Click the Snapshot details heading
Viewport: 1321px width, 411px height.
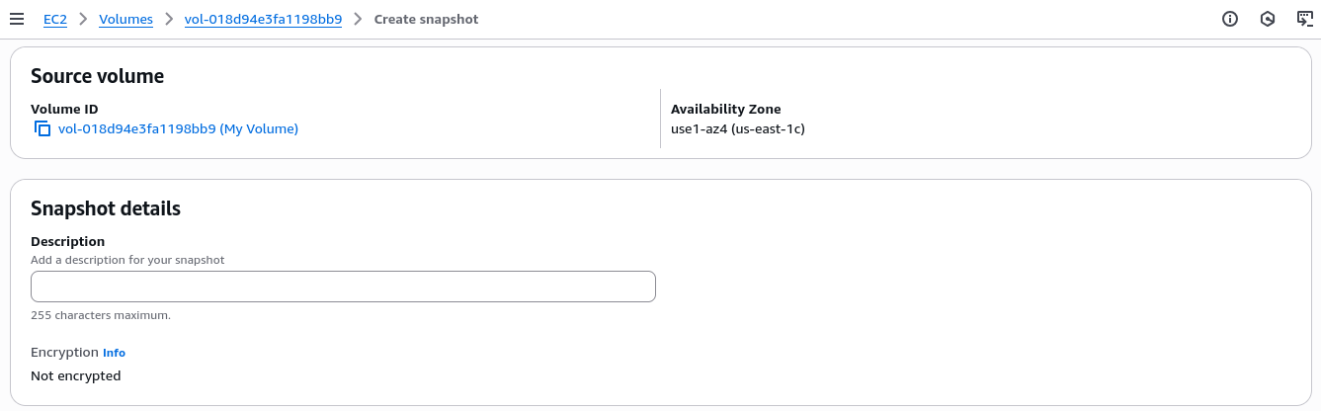106,208
